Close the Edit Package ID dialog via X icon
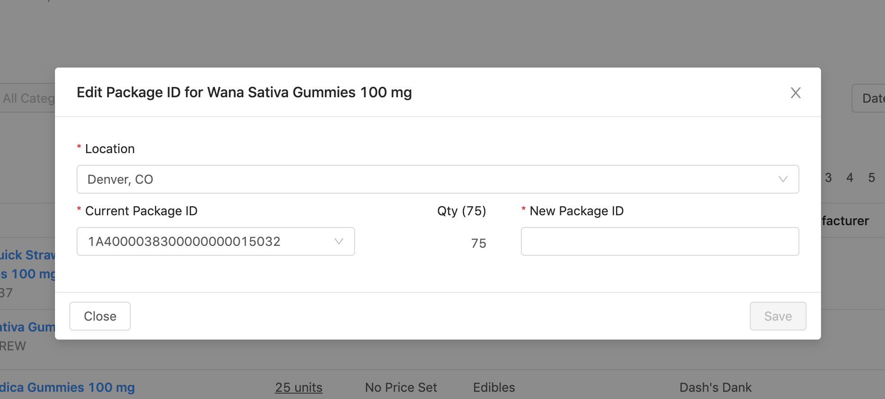The image size is (885, 399). [795, 93]
